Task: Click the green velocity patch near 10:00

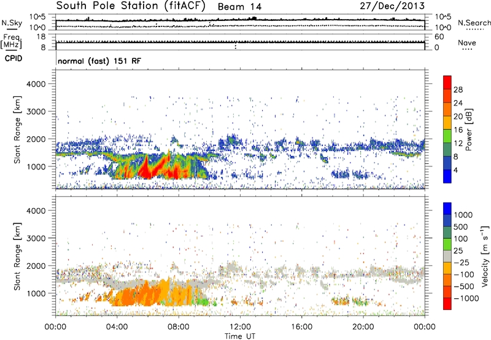Action: [203, 302]
